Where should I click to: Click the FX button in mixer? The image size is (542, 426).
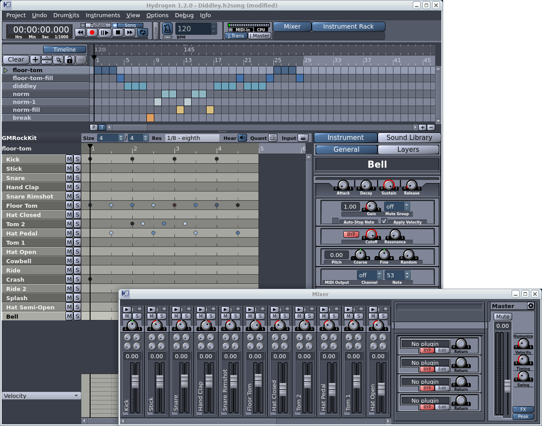(523, 409)
